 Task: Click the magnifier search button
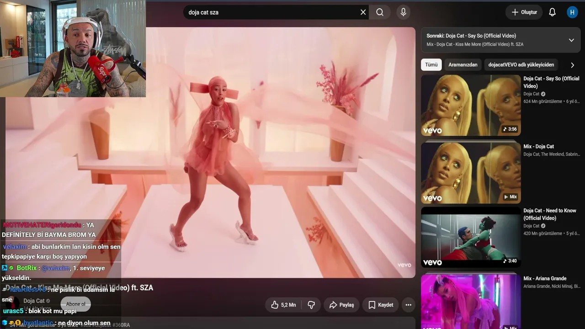click(380, 12)
